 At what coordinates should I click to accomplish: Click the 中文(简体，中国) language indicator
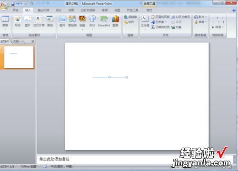click(61, 166)
